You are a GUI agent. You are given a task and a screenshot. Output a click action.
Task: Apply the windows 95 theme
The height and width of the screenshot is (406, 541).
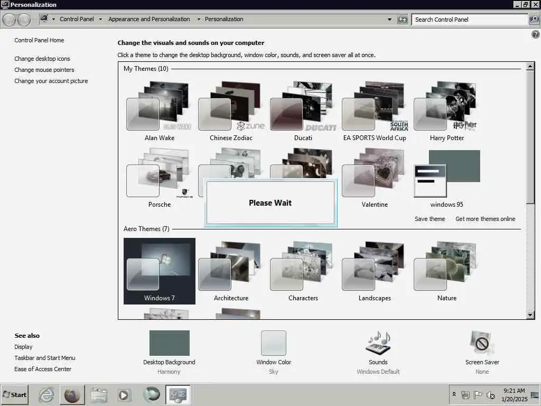click(x=446, y=178)
